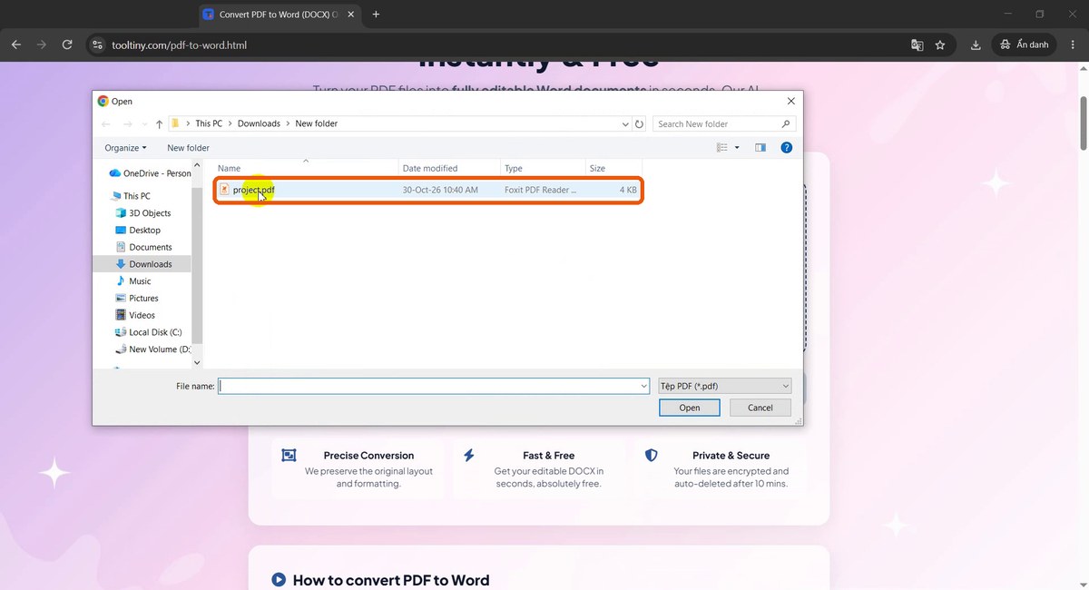The image size is (1089, 590).
Task: Open the Organize menu
Action: 125,147
